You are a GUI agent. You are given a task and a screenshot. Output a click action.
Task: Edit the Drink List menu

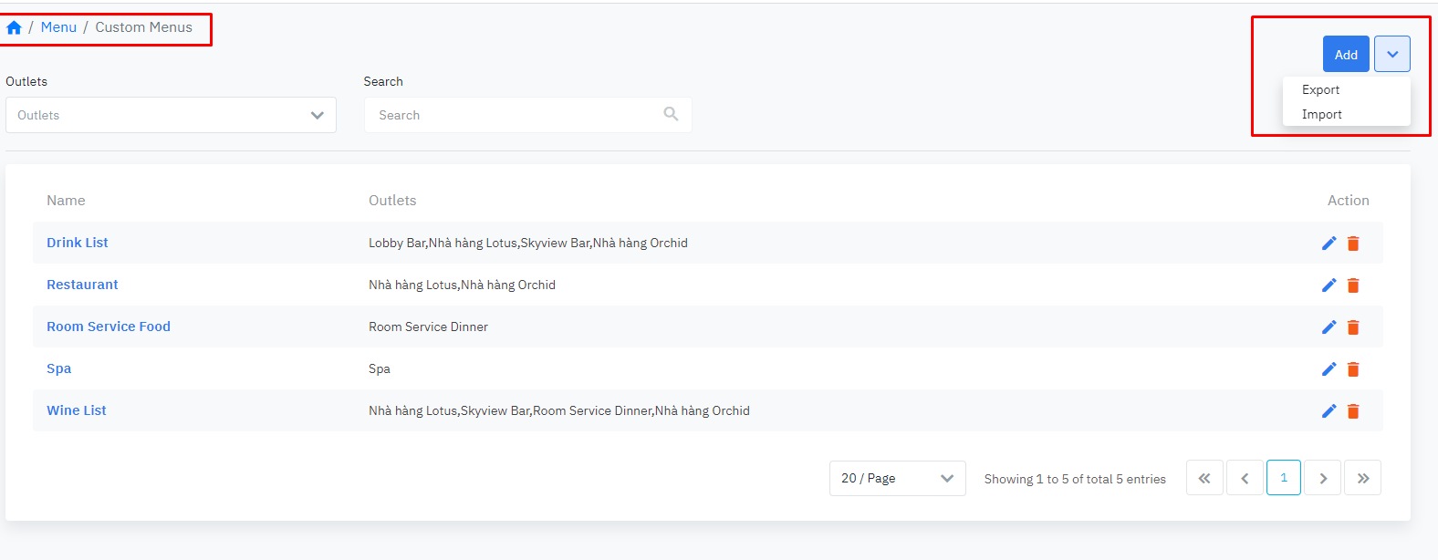1329,243
